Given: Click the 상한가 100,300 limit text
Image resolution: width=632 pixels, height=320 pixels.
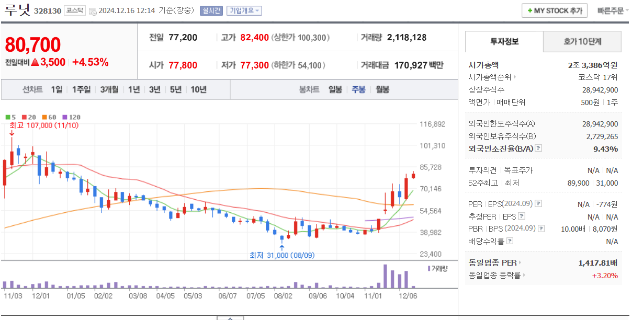Looking at the screenshot, I should tap(301, 38).
